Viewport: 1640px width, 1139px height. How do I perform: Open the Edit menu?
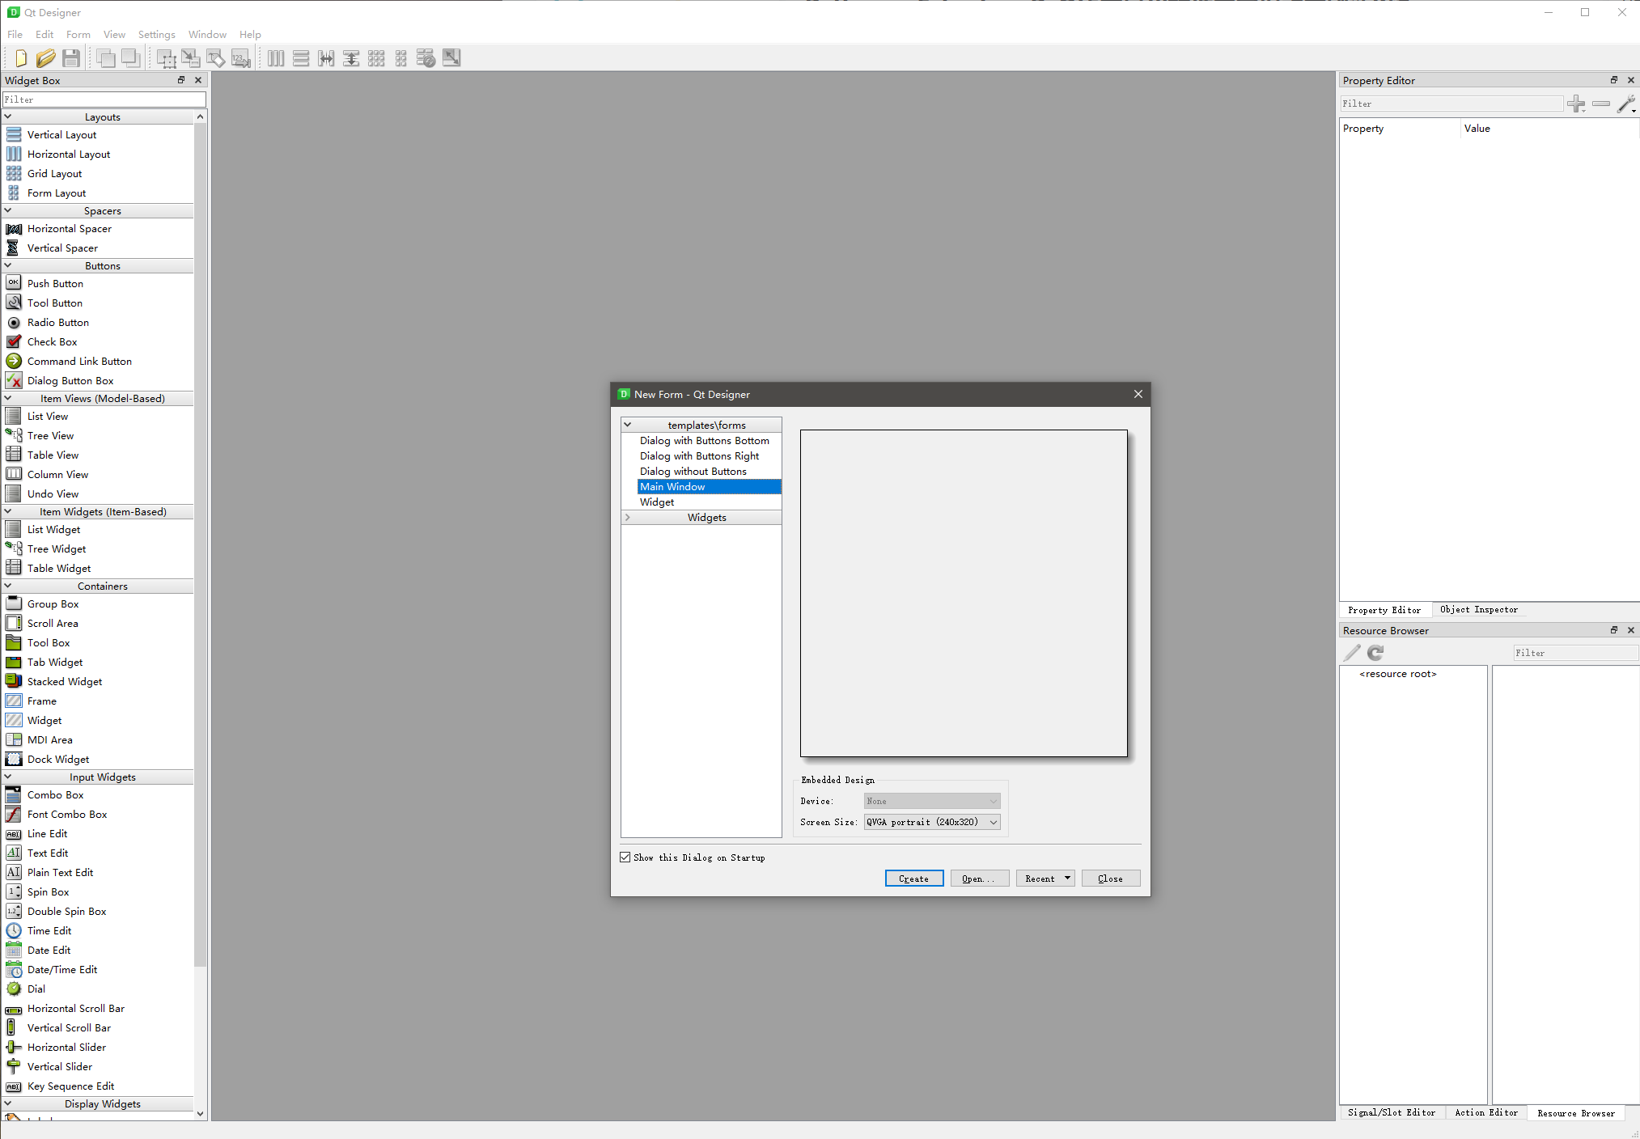pyautogui.click(x=44, y=34)
